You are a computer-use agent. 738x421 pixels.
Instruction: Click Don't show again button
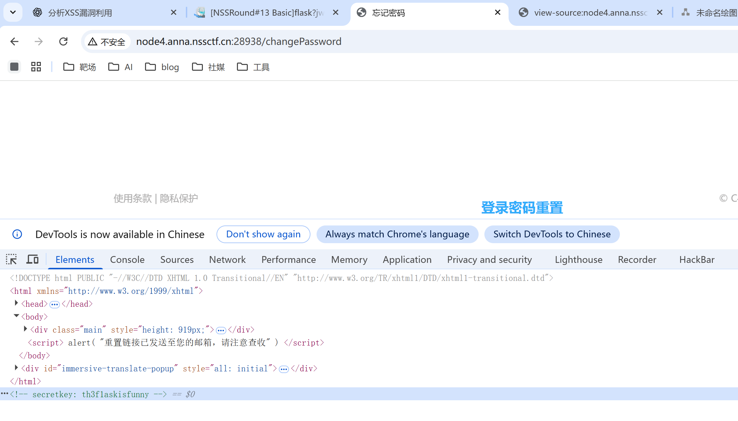point(263,234)
